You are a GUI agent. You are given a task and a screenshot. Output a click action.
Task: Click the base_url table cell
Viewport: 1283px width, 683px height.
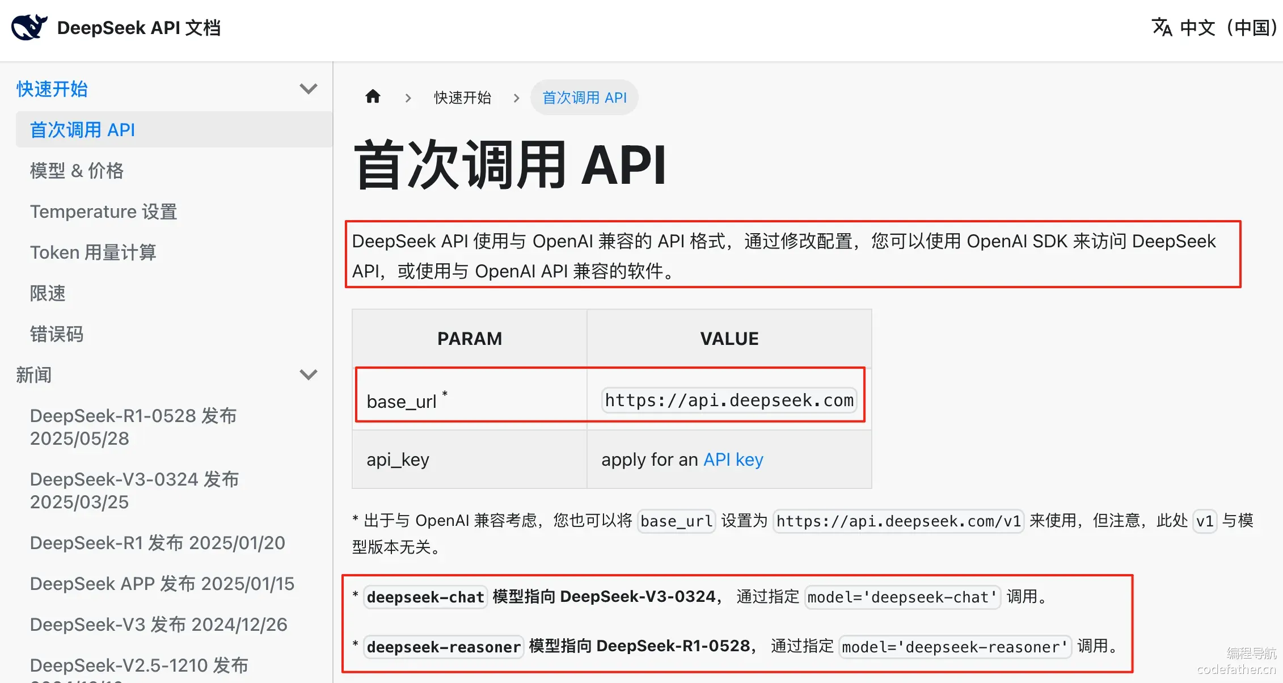(x=470, y=399)
